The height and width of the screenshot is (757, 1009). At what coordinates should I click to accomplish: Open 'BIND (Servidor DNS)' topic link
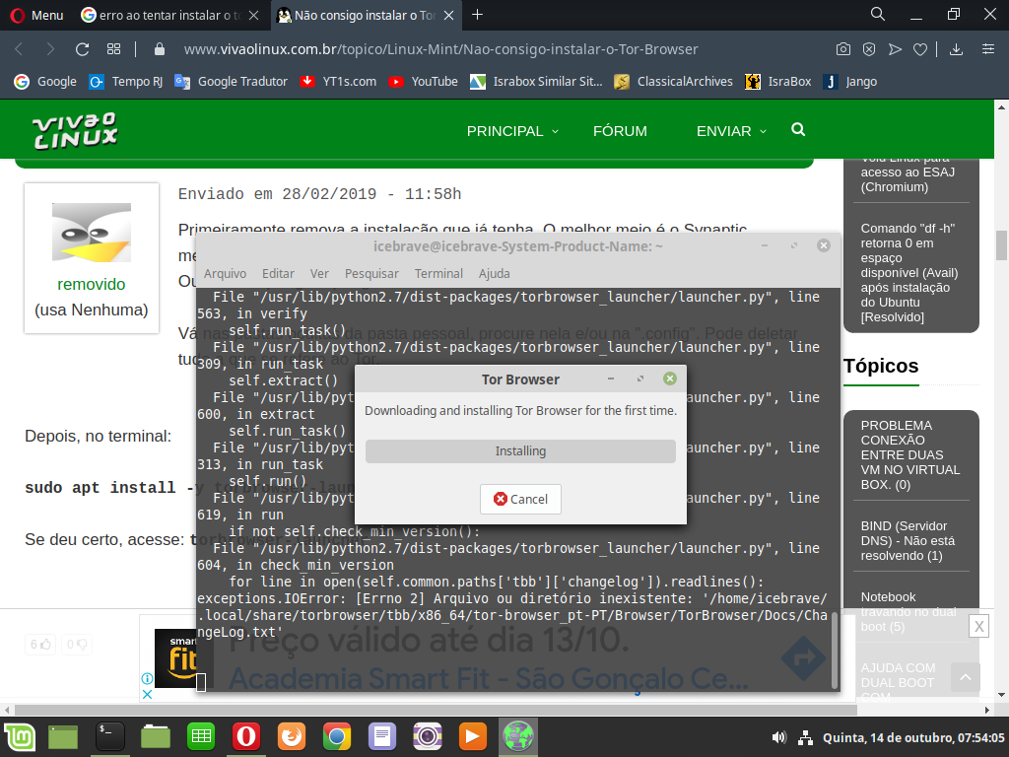click(908, 541)
